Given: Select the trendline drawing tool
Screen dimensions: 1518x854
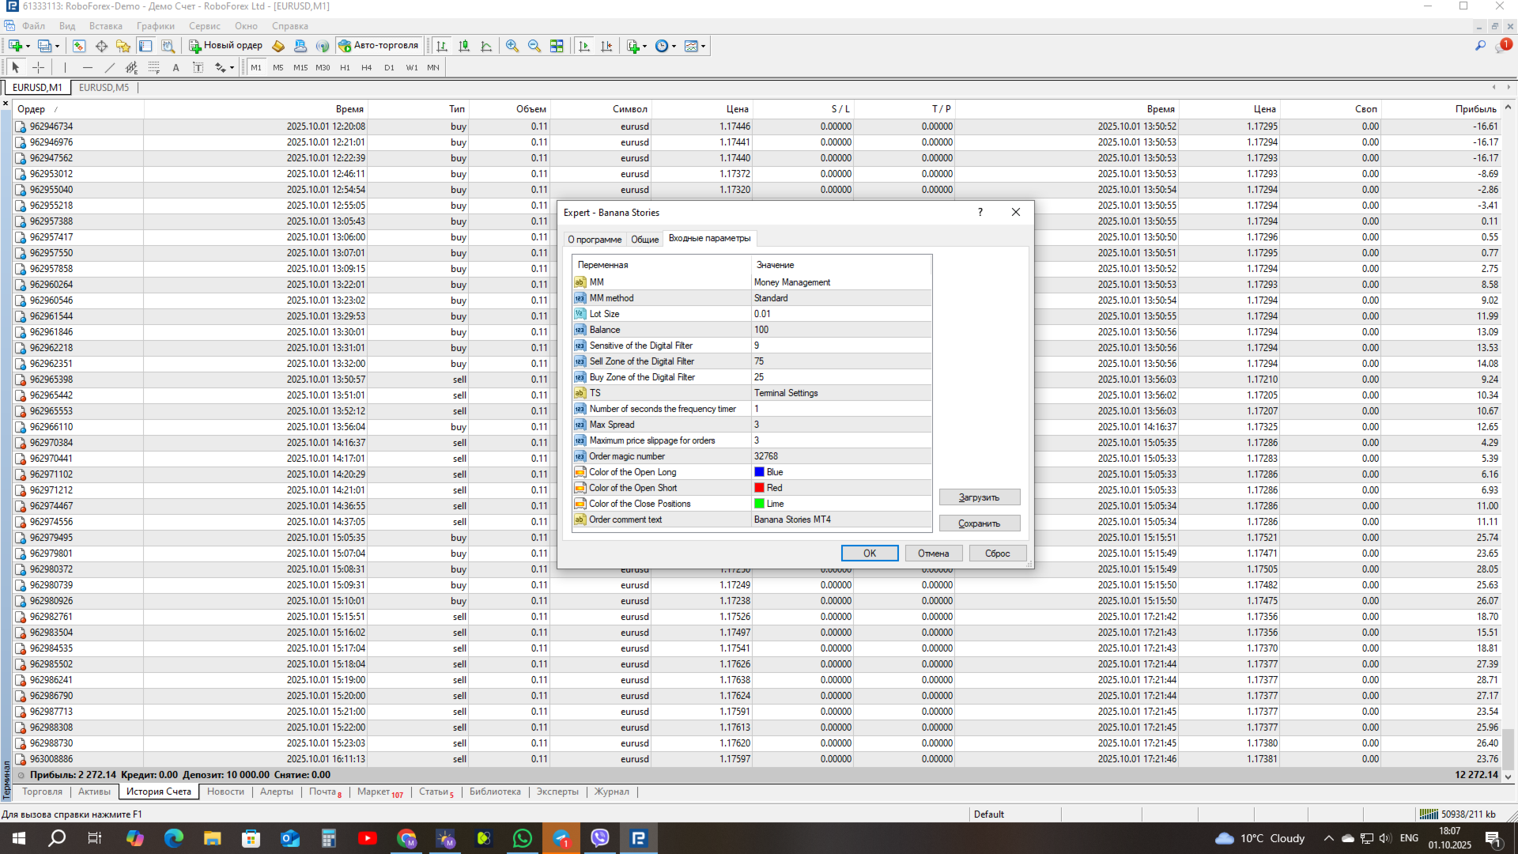Looking at the screenshot, I should pyautogui.click(x=110, y=68).
